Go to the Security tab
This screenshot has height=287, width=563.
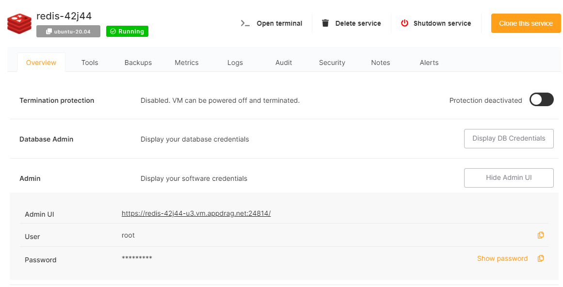click(332, 63)
